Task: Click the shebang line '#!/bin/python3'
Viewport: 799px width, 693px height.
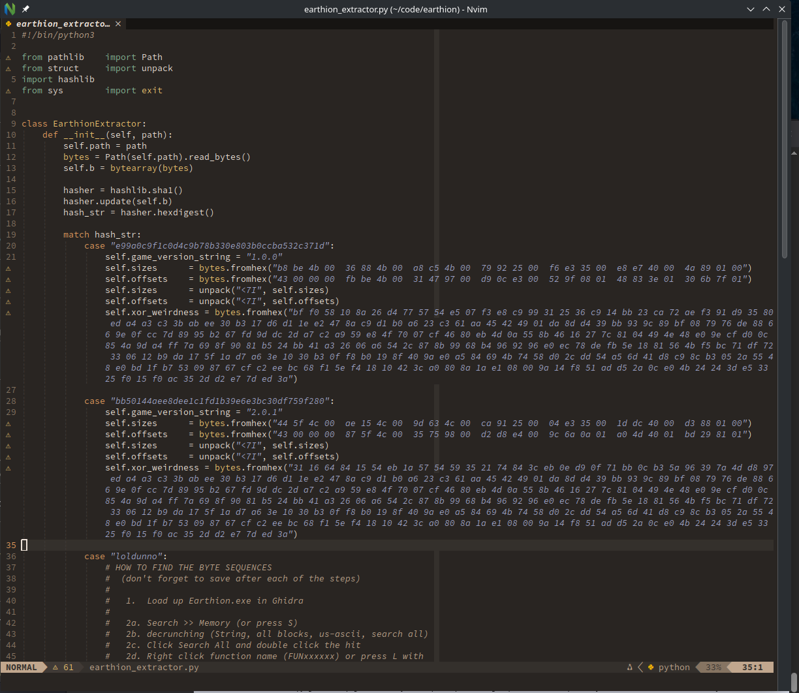Action: coord(58,35)
